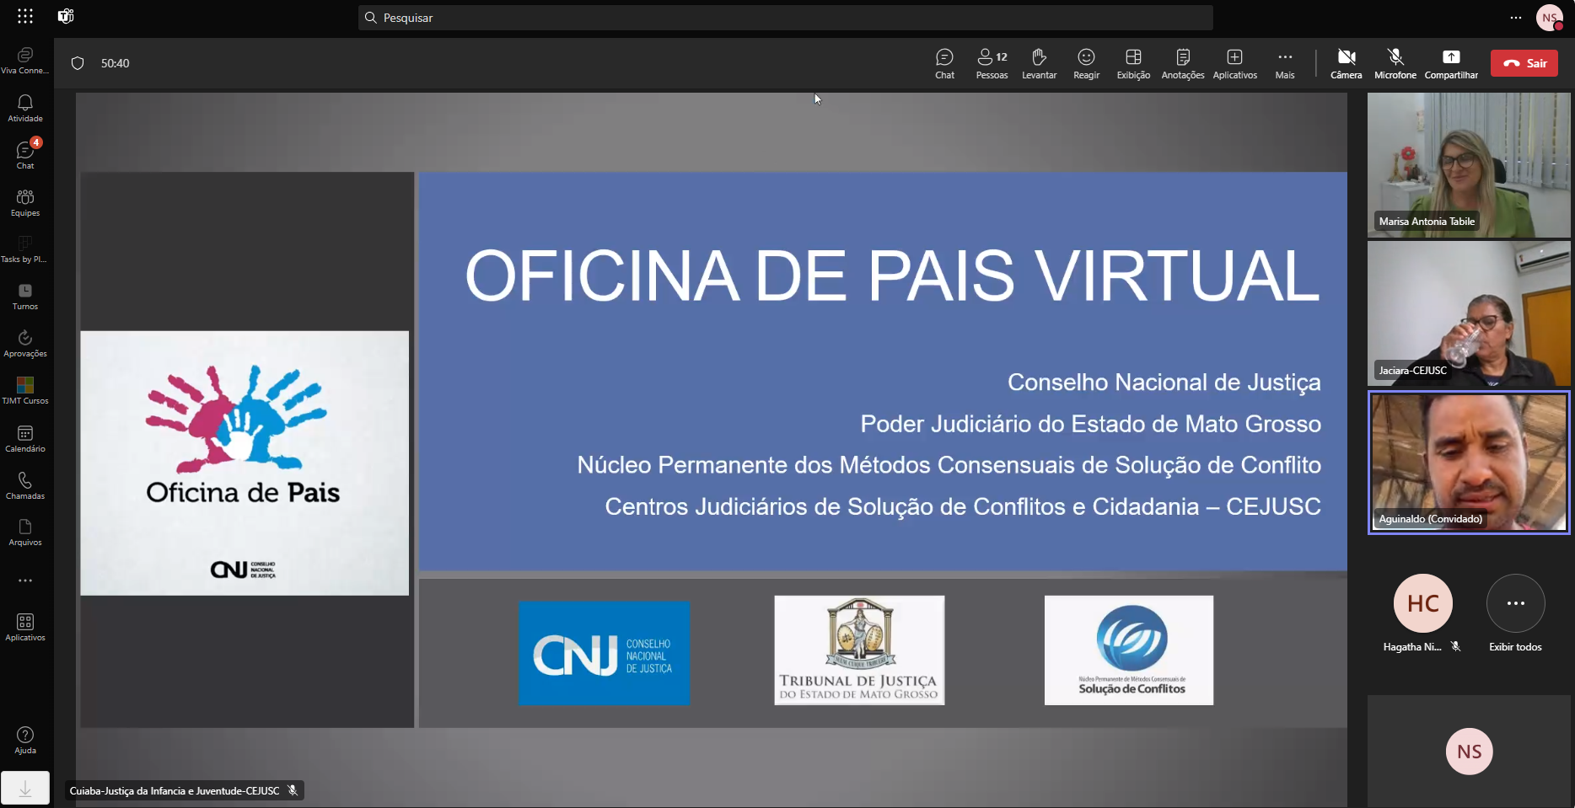Open Anotações meeting notes
Image resolution: width=1575 pixels, height=808 pixels.
[x=1182, y=63]
